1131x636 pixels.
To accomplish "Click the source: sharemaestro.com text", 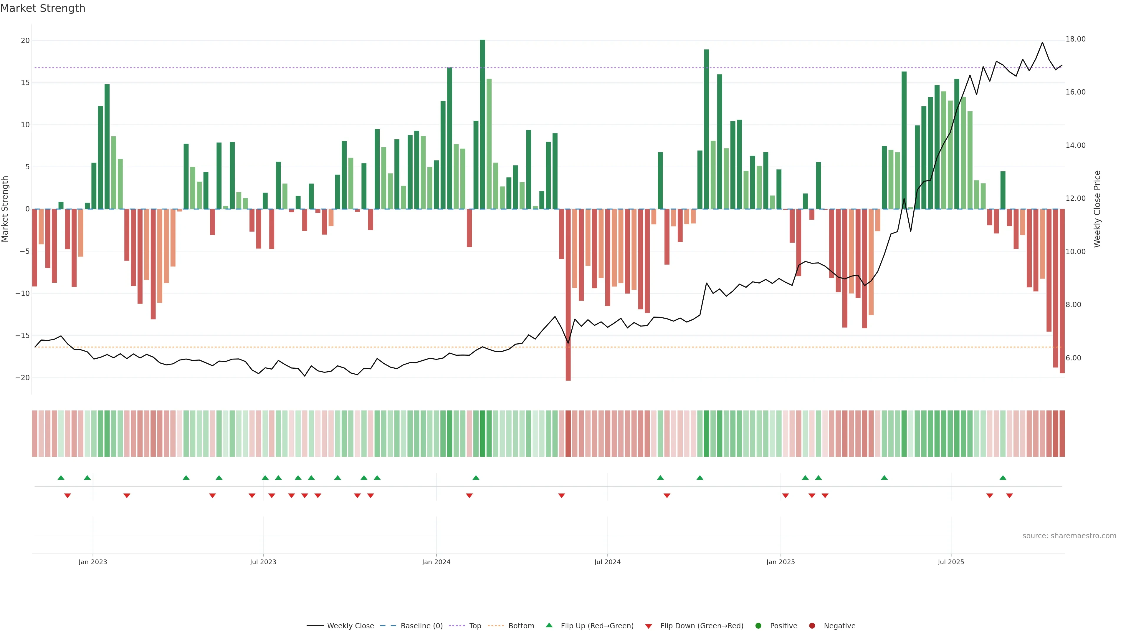I will (1069, 536).
